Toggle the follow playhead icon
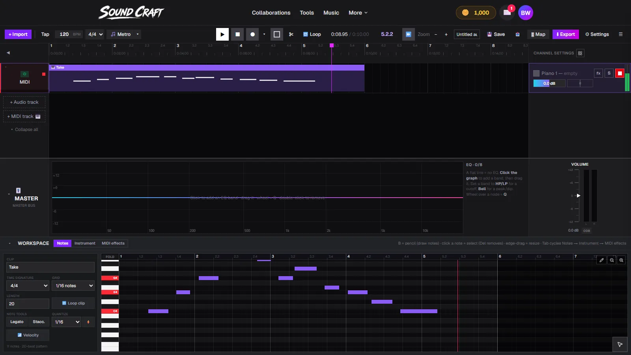The height and width of the screenshot is (355, 631). click(x=409, y=34)
